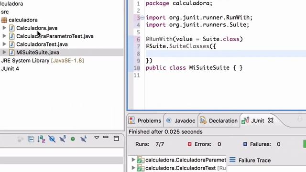Click the Runs: 7/7 counter
The height and width of the screenshot is (172, 306).
(x=150, y=144)
